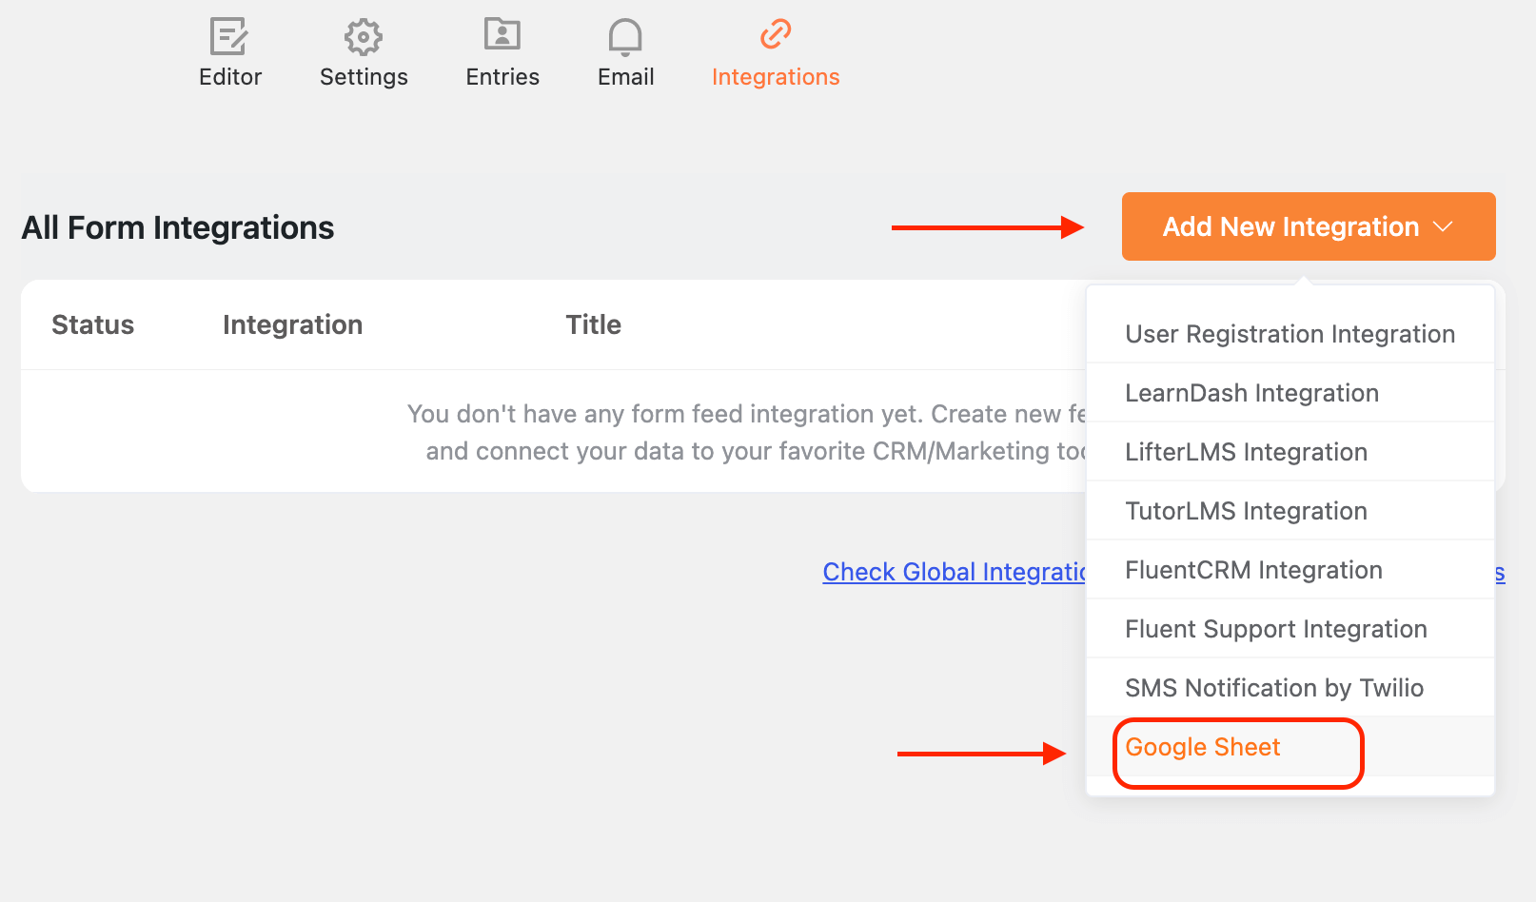Open the Editor pencil icon

pyautogui.click(x=229, y=37)
